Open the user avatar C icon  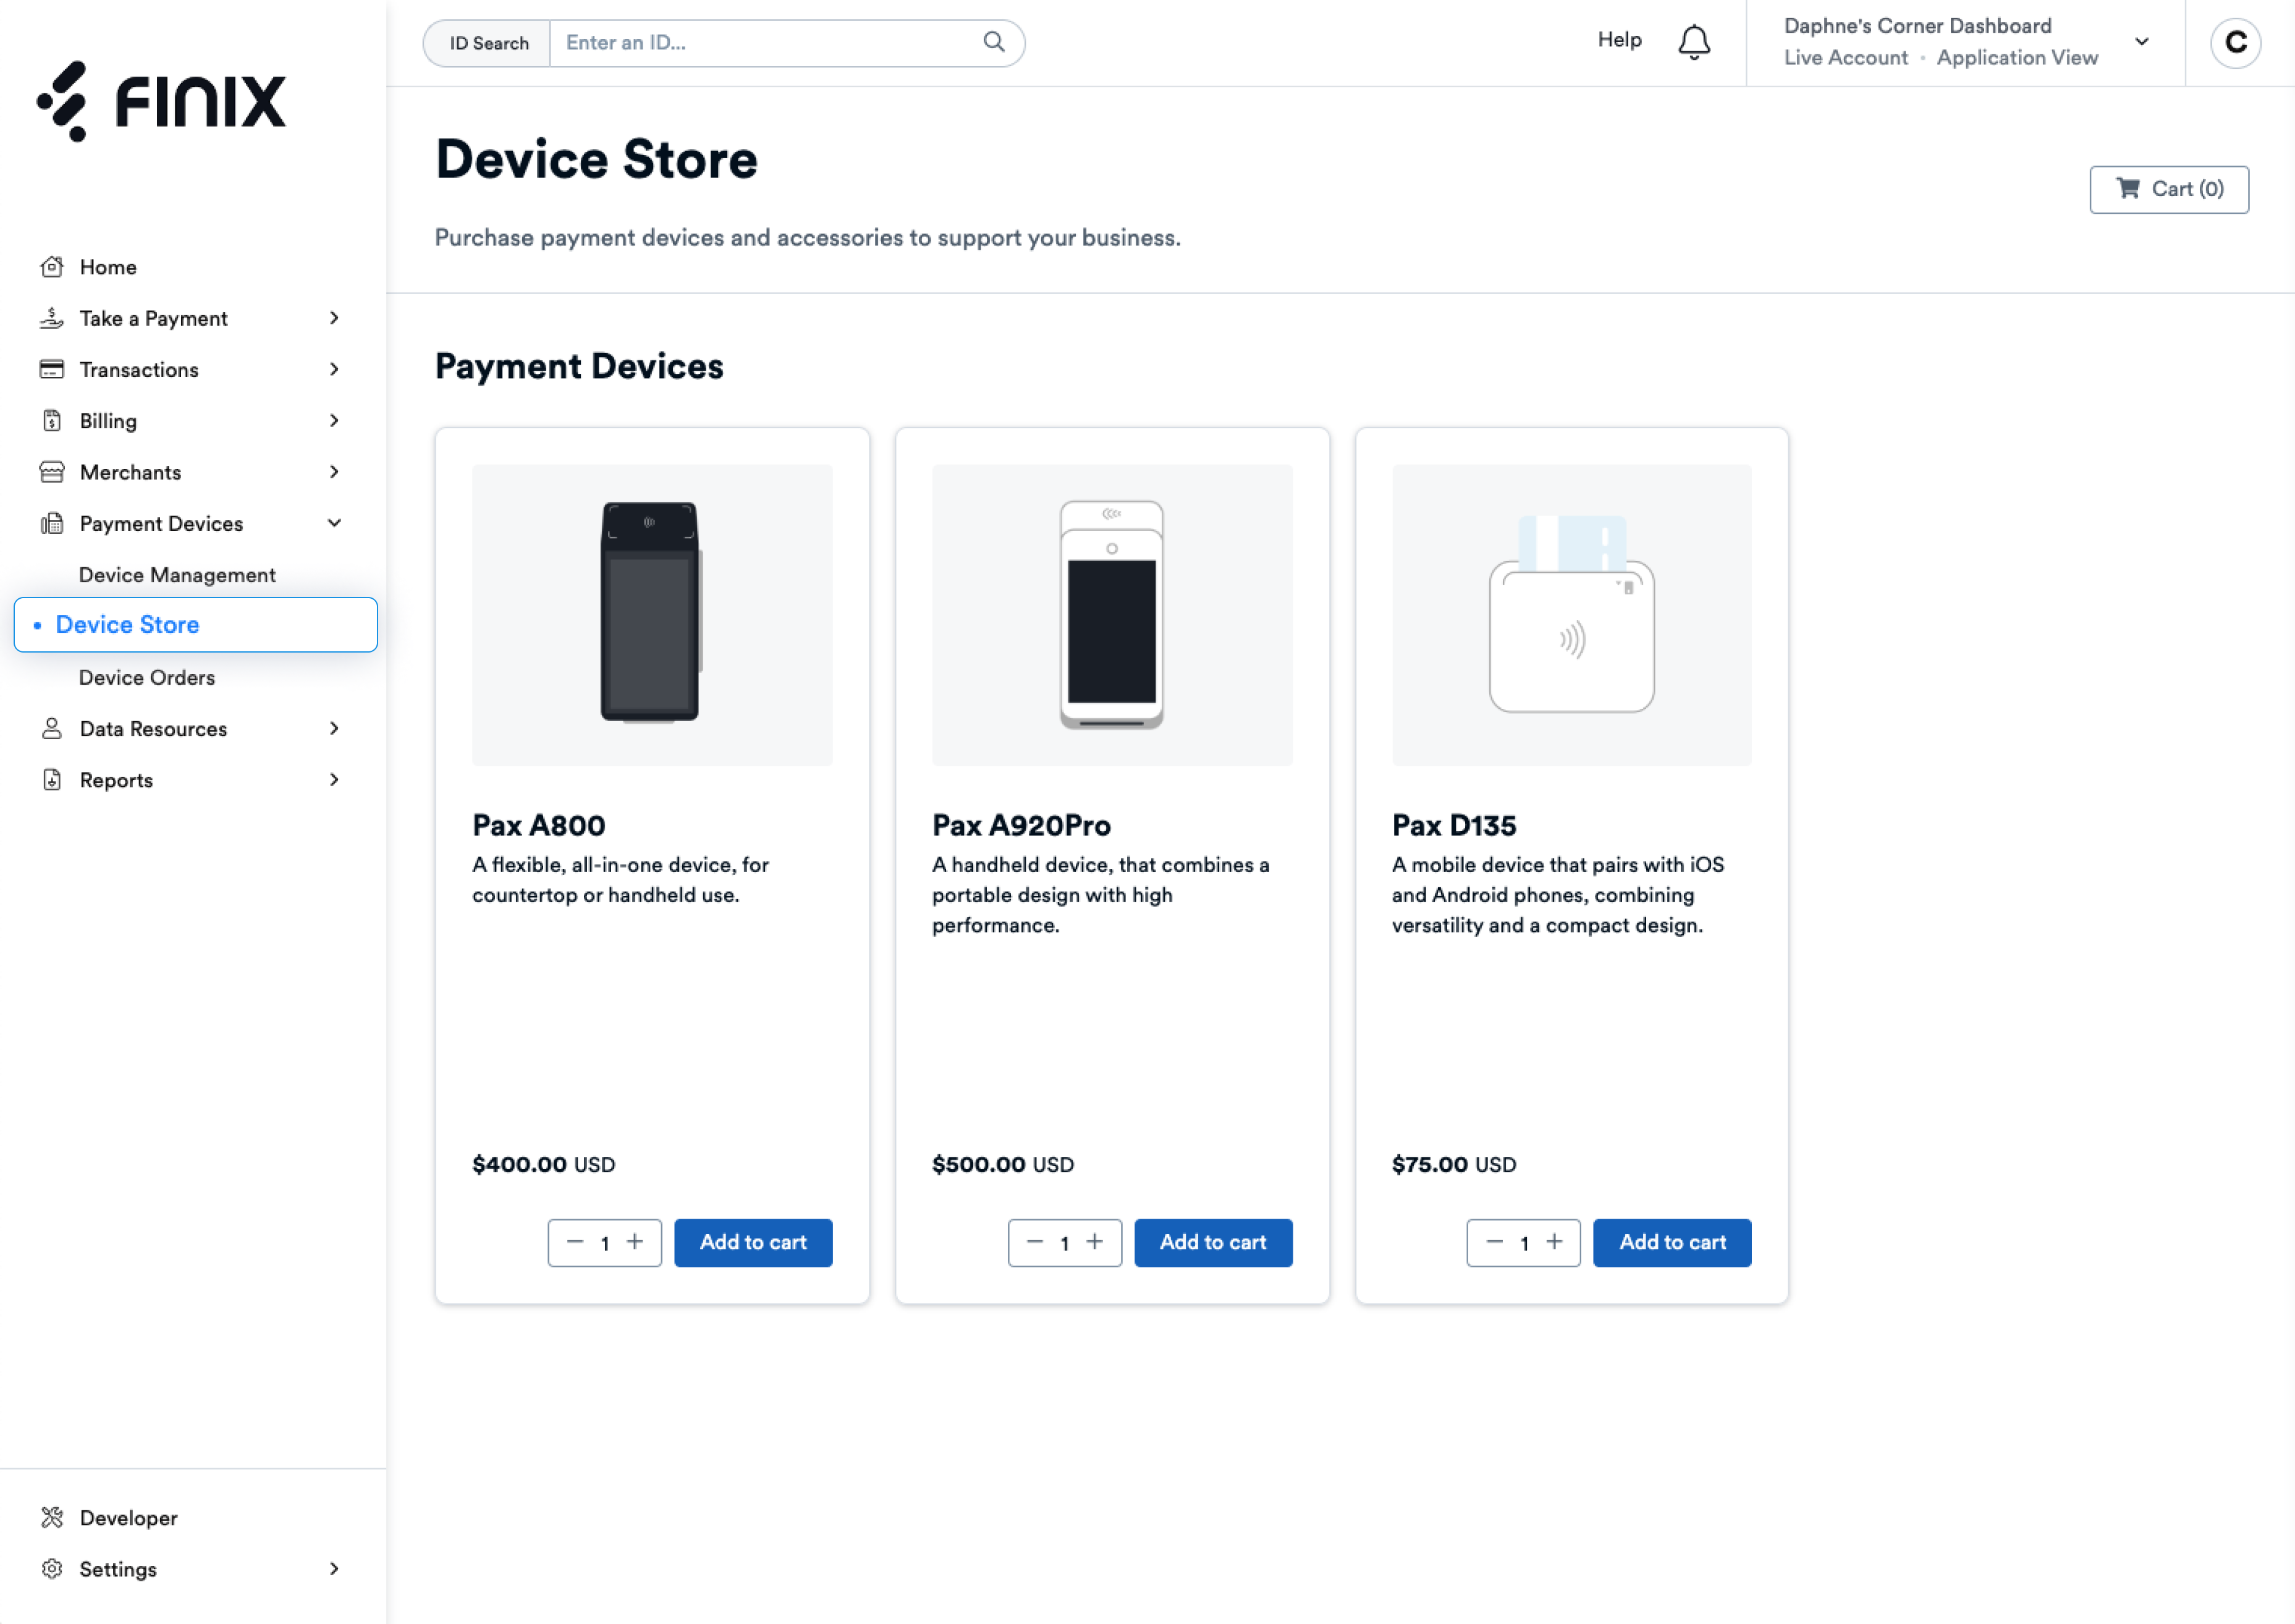2235,43
